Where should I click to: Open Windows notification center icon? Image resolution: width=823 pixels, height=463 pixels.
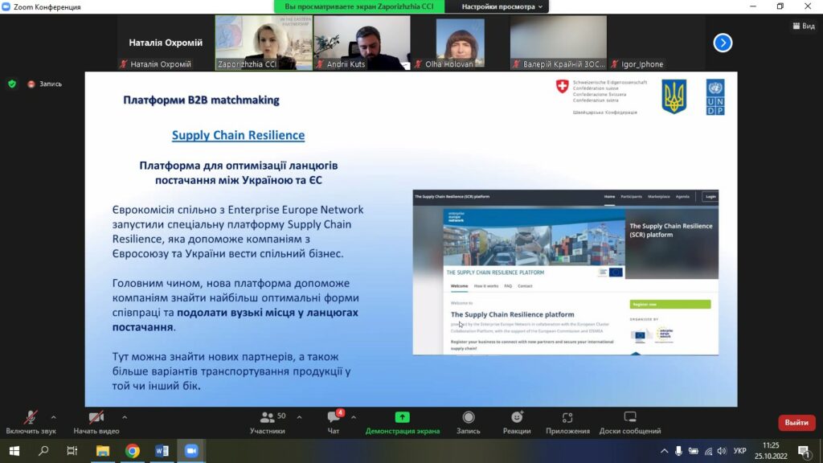(x=804, y=451)
